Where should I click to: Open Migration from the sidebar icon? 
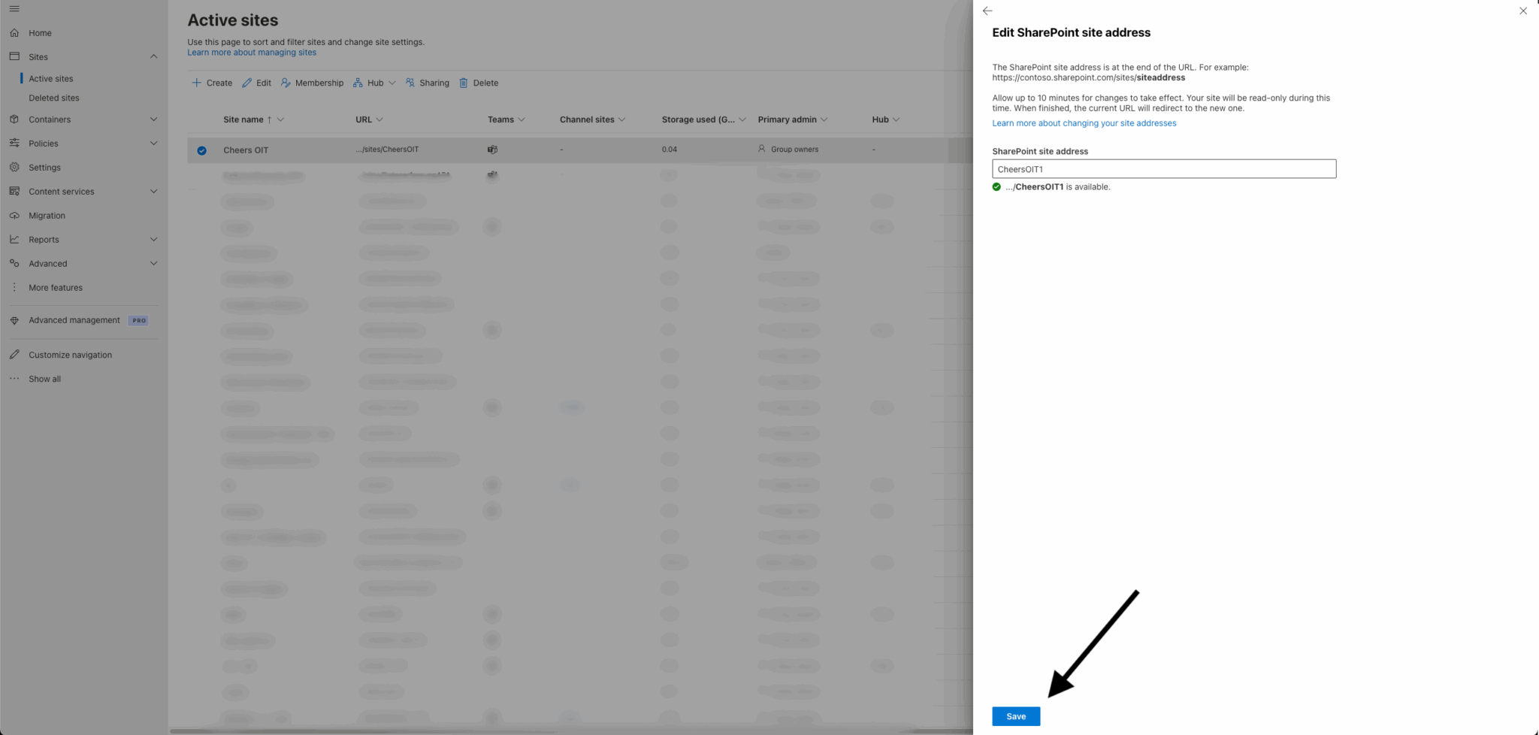pos(15,215)
